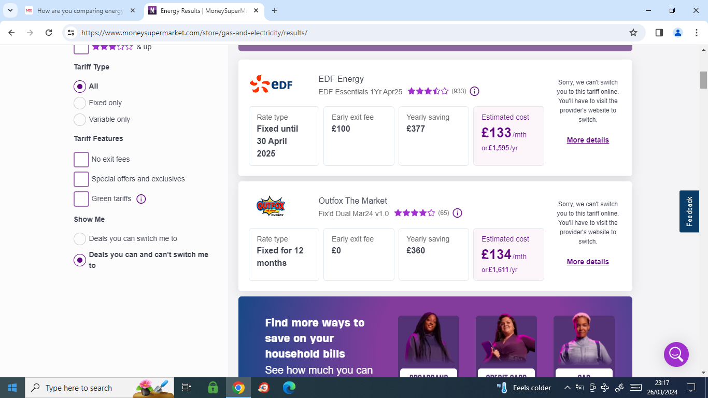Click EDF star rating
The image size is (708, 398).
[428, 91]
